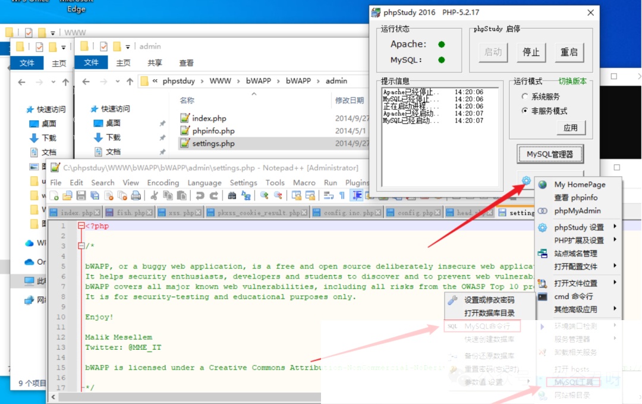Screen dimensions: 642x404
Task: Choose 打开数据库目录 in the MySQL submenu
Action: (x=489, y=313)
